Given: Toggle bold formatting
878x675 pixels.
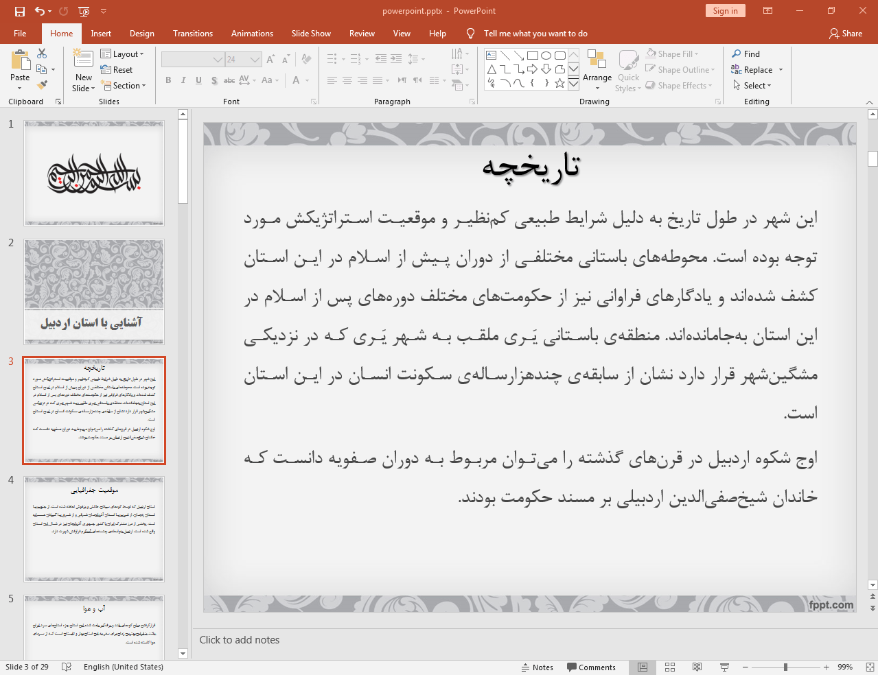Looking at the screenshot, I should tap(167, 80).
